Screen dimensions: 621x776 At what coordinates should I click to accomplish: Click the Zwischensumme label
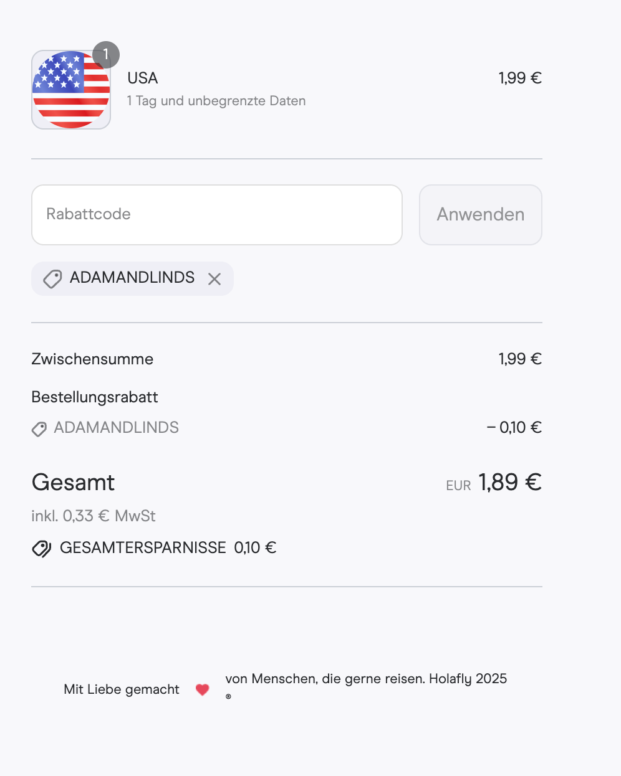click(x=92, y=359)
